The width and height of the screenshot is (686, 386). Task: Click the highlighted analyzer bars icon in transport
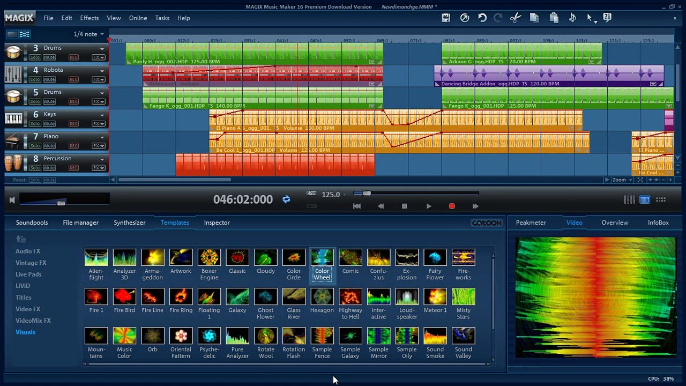pos(645,199)
